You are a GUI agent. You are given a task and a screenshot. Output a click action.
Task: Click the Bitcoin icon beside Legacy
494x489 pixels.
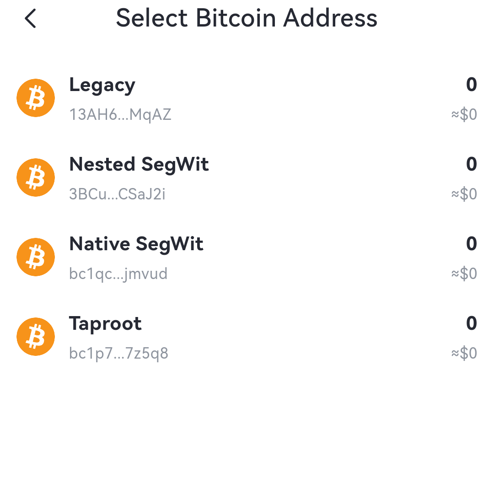point(36,98)
